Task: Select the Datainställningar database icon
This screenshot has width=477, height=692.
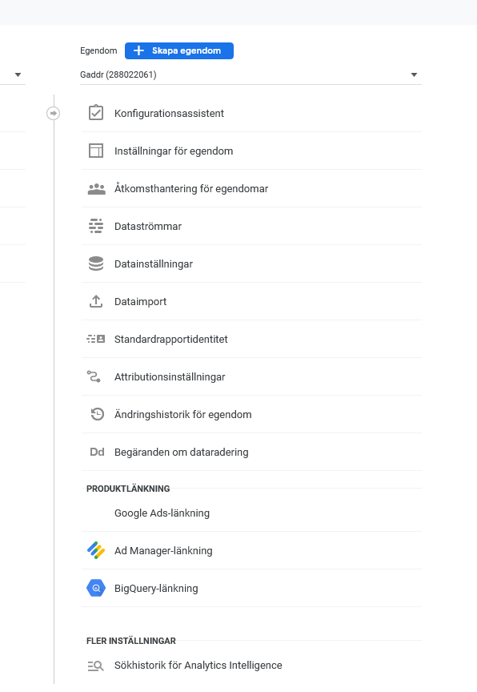Action: 95,264
